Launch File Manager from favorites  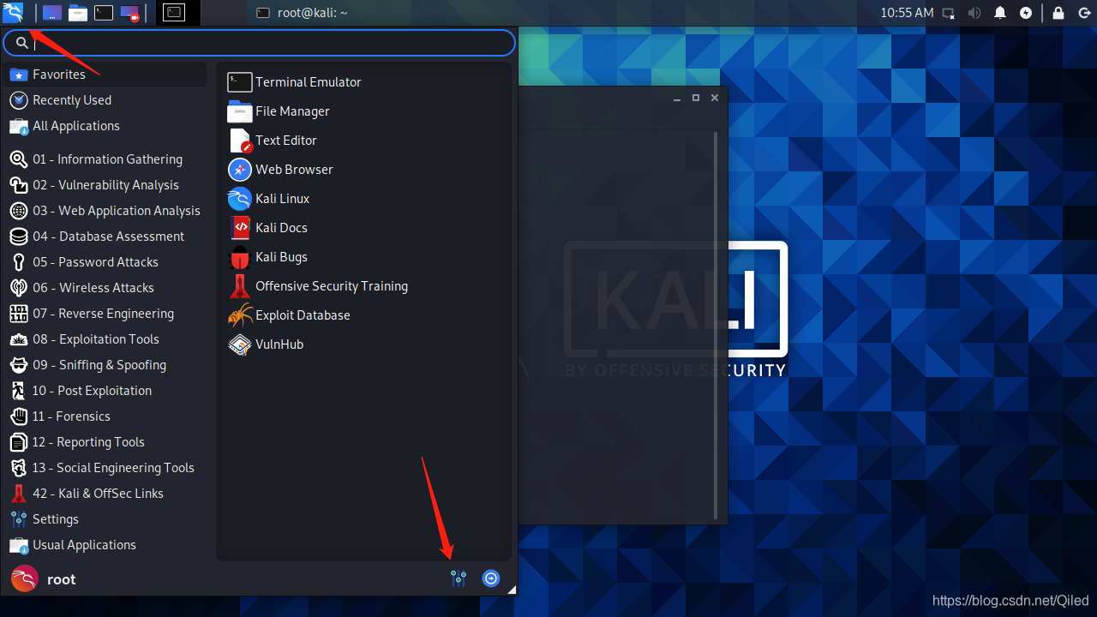point(279,111)
